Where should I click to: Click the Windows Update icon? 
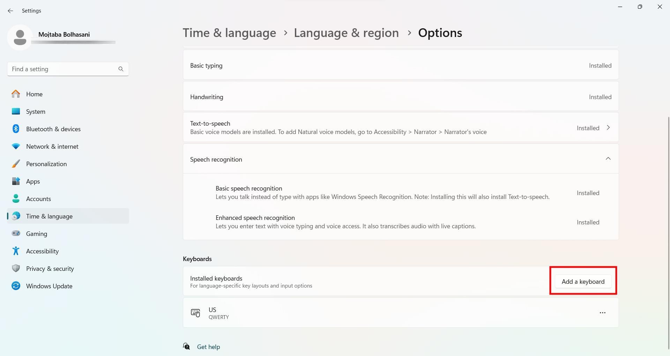[x=16, y=286]
